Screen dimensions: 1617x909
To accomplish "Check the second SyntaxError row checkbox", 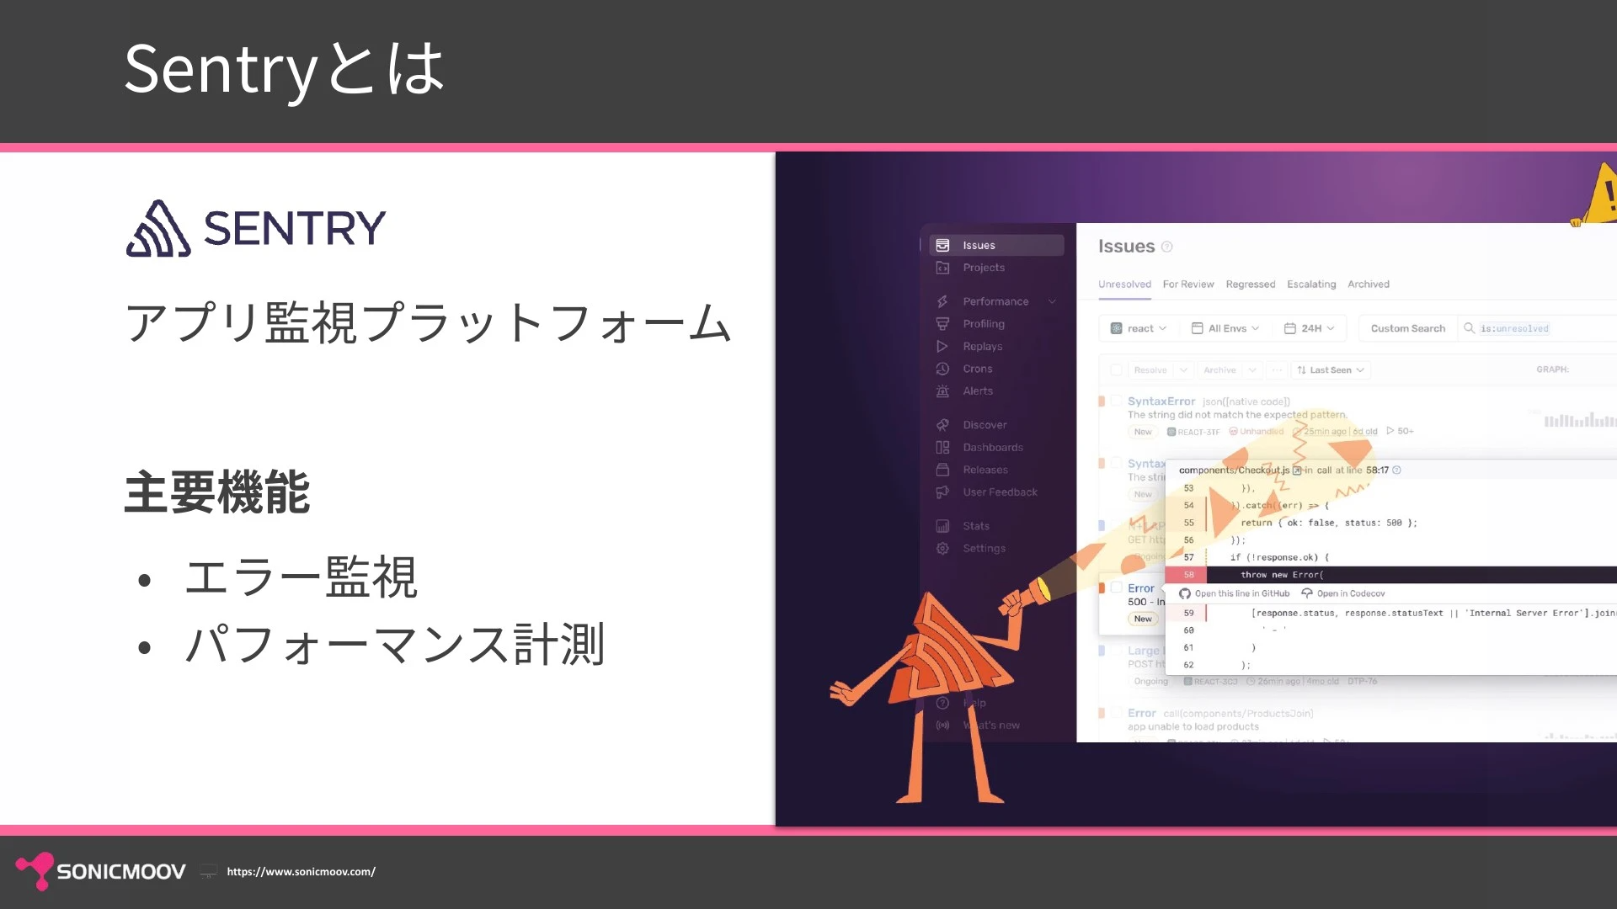I will tap(1116, 464).
